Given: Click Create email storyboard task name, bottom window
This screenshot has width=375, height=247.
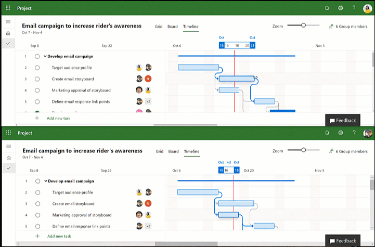Looking at the screenshot, I should coord(73,204).
